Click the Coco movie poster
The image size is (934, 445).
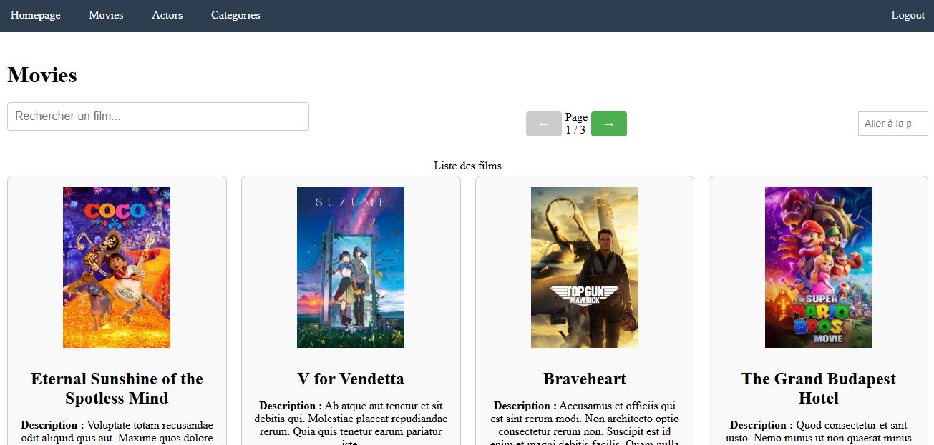click(117, 267)
